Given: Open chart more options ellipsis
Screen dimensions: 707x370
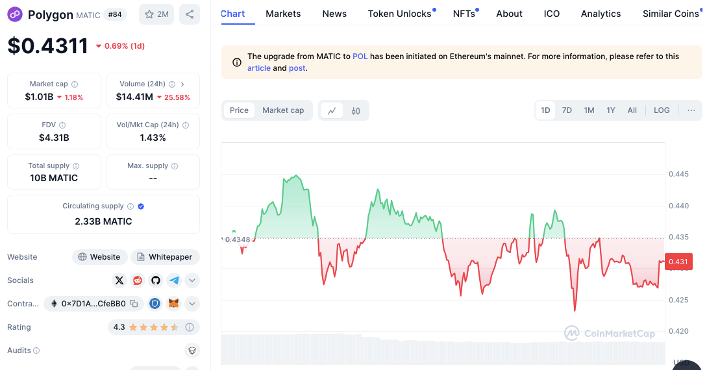Looking at the screenshot, I should pyautogui.click(x=691, y=110).
